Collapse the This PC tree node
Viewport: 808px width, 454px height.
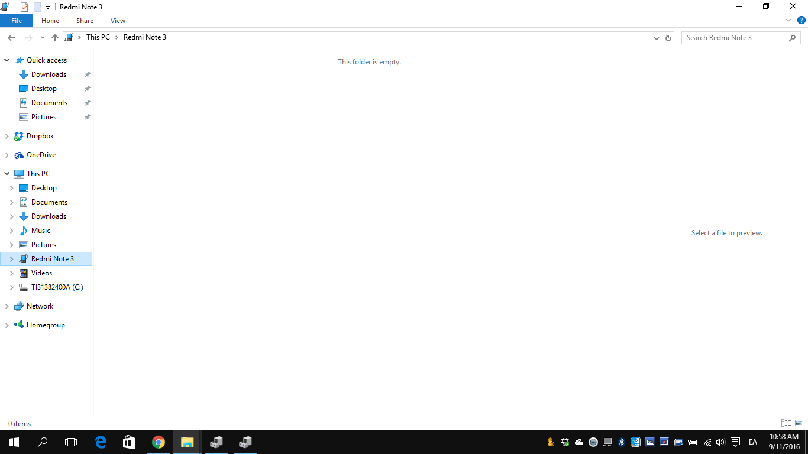point(7,174)
